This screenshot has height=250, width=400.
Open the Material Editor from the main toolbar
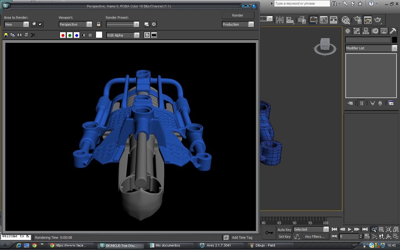click(346, 20)
